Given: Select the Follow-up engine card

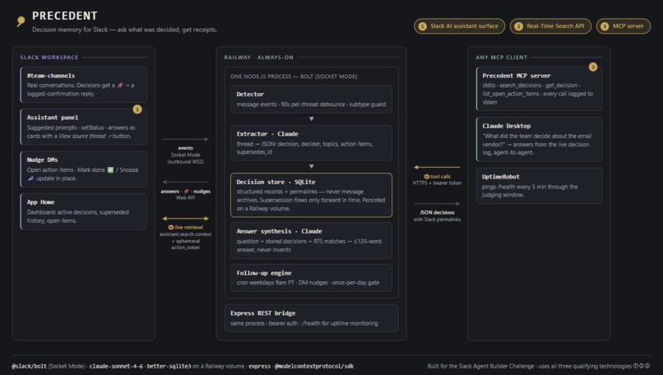Looking at the screenshot, I should coord(311,278).
